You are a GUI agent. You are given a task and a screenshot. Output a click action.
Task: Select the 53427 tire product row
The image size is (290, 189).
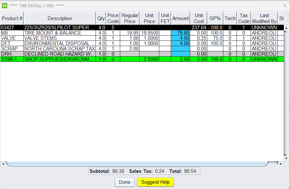[59, 28]
